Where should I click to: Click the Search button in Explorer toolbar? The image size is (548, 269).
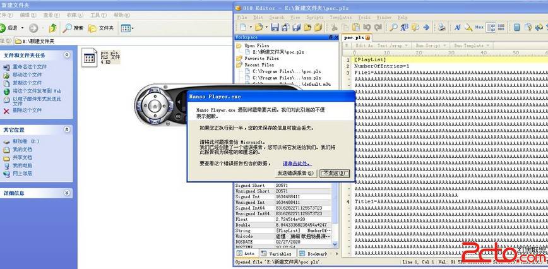pyautogui.click(x=73, y=28)
